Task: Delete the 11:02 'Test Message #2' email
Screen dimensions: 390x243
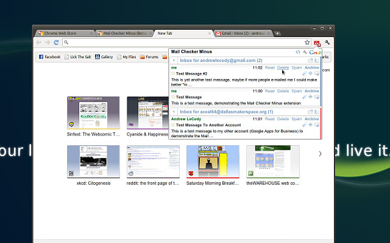Action: point(283,67)
